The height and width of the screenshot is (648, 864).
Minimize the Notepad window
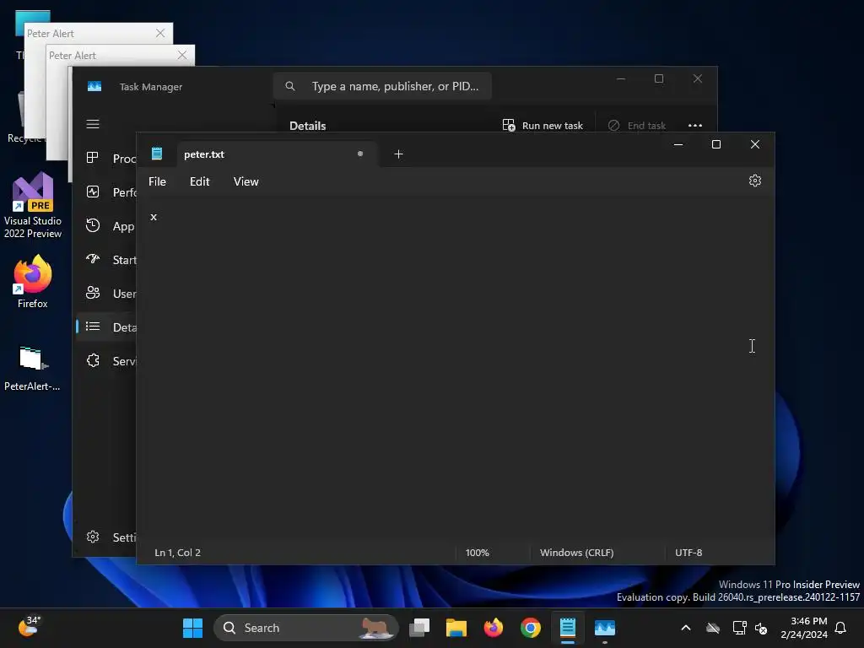pos(678,144)
